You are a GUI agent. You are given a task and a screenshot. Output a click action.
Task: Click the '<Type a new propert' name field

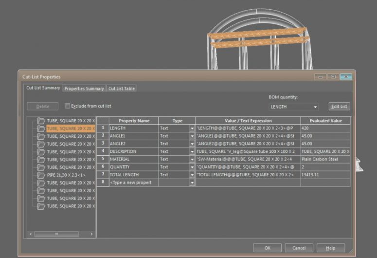tap(134, 183)
